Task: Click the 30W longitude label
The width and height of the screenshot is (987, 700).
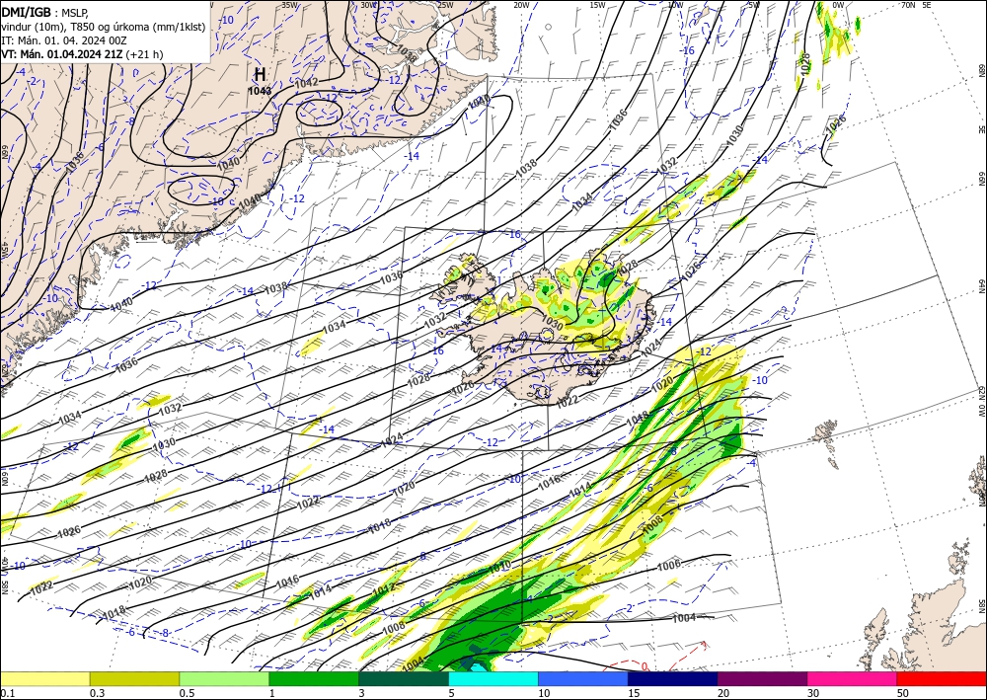Action: (369, 5)
